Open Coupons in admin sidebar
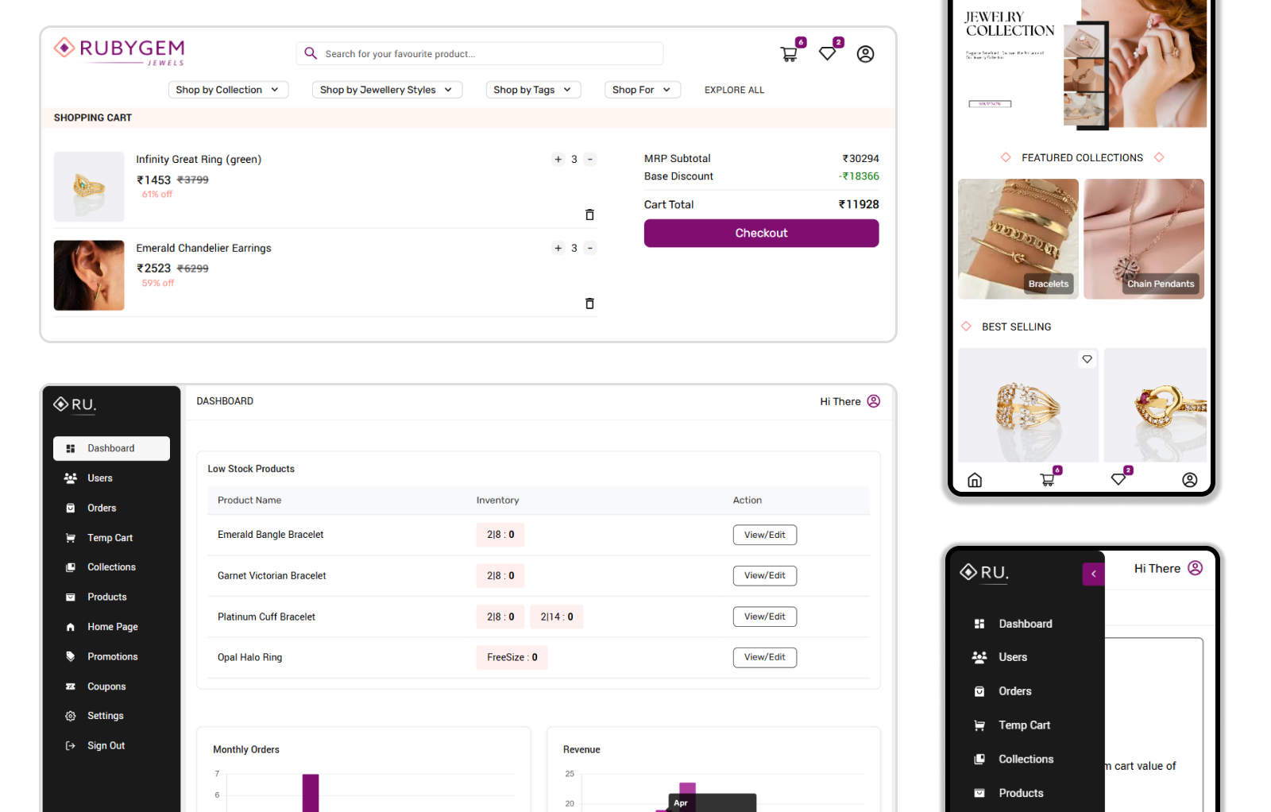The width and height of the screenshot is (1271, 812). point(111,686)
